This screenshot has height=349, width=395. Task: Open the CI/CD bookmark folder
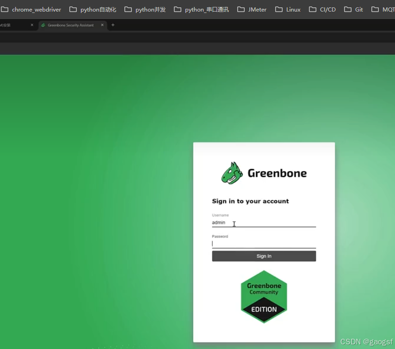pos(322,10)
